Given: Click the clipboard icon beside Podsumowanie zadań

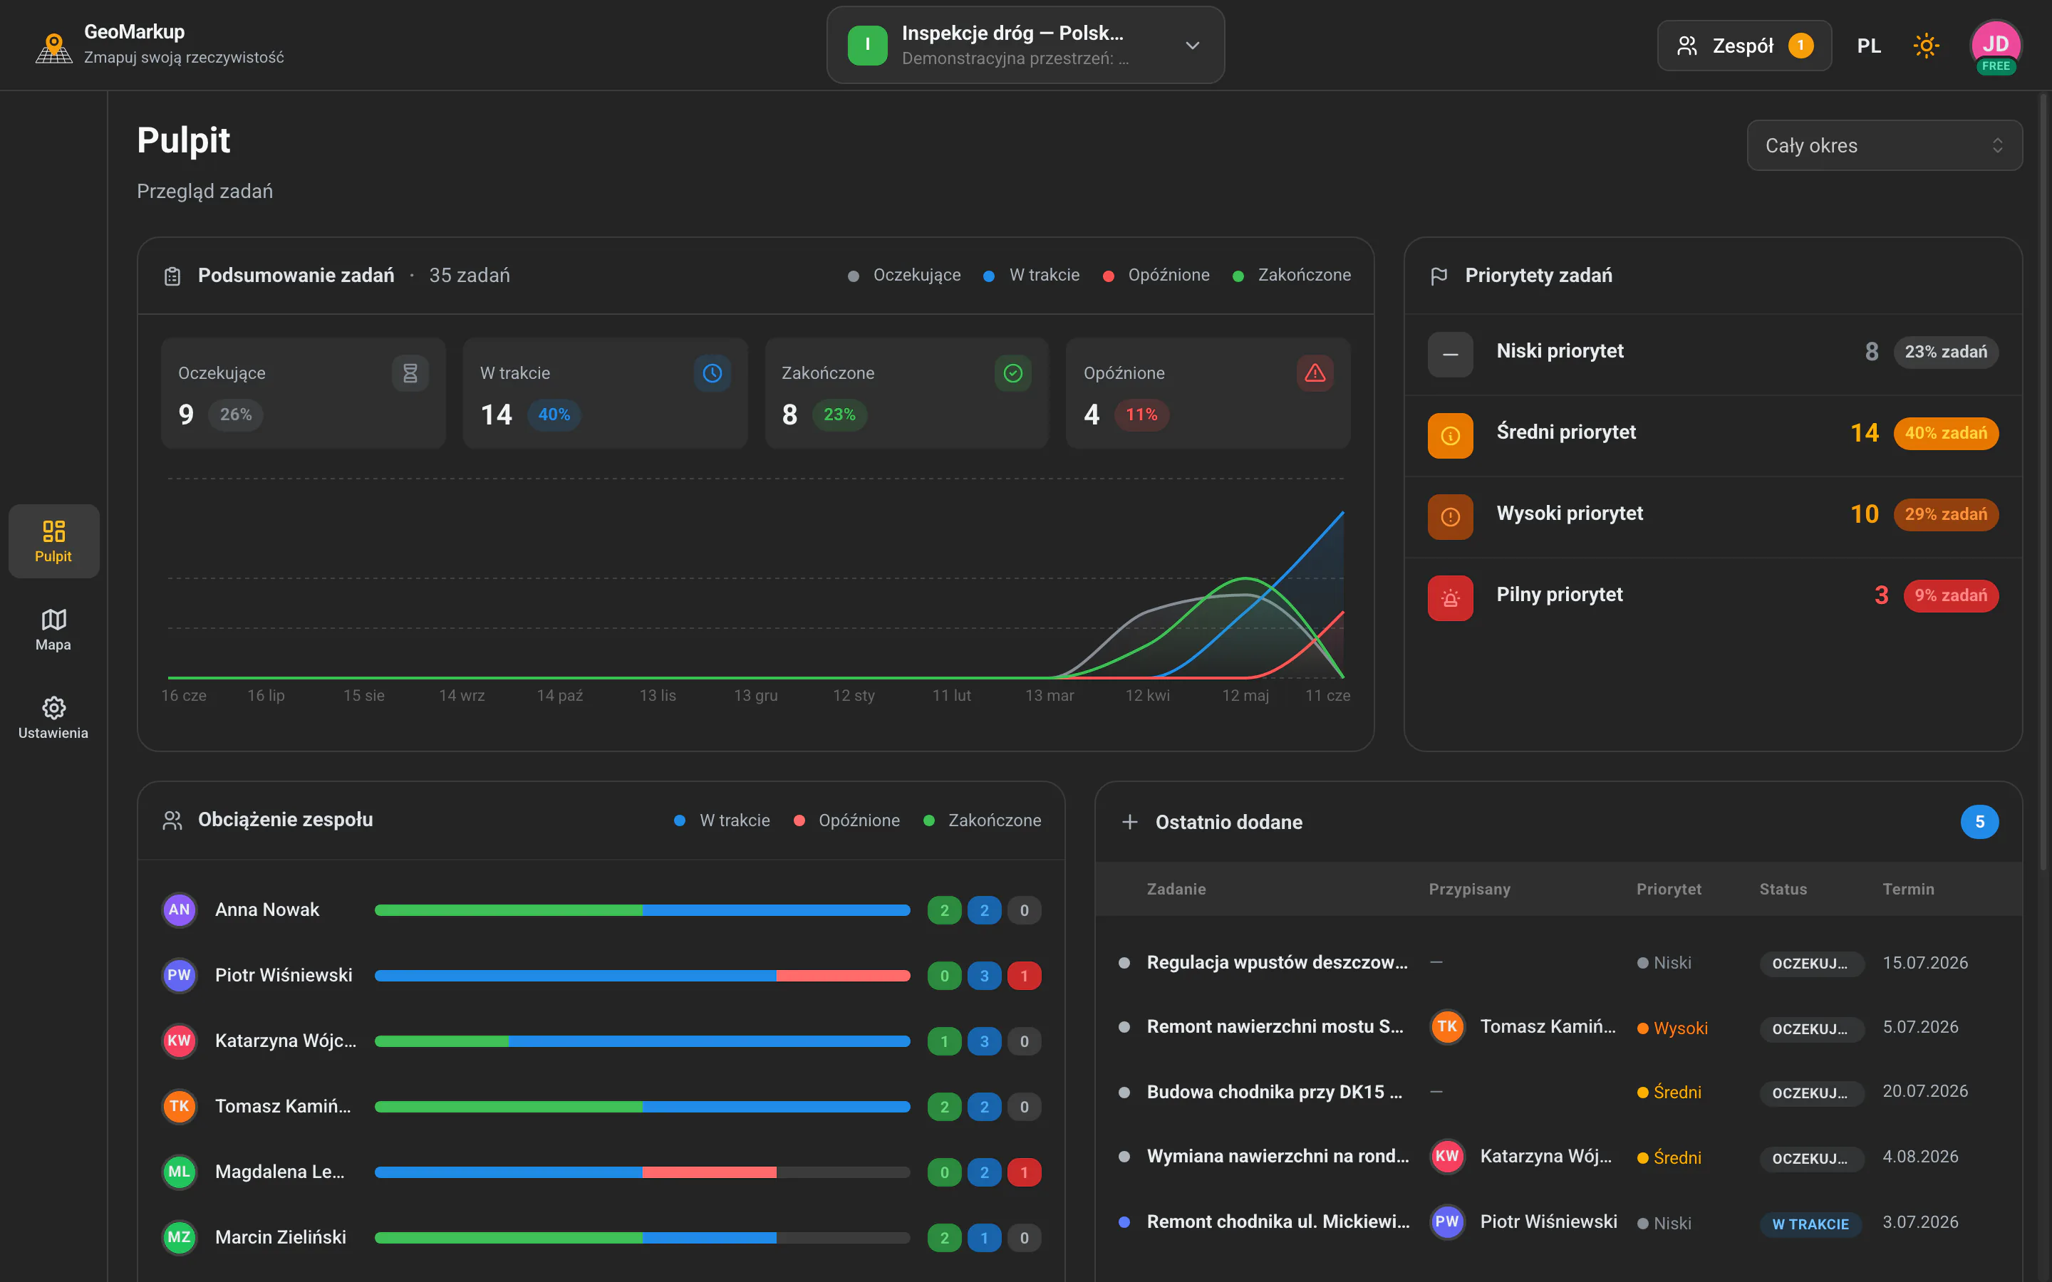Looking at the screenshot, I should 172,276.
